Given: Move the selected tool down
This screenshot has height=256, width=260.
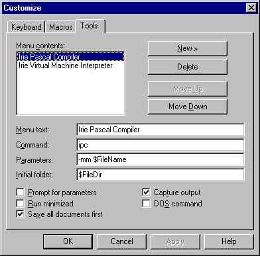Looking at the screenshot, I should point(187,107).
